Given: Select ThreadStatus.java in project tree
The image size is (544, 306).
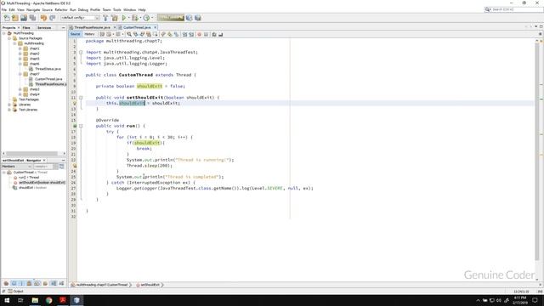Looking at the screenshot, I should coord(48,69).
